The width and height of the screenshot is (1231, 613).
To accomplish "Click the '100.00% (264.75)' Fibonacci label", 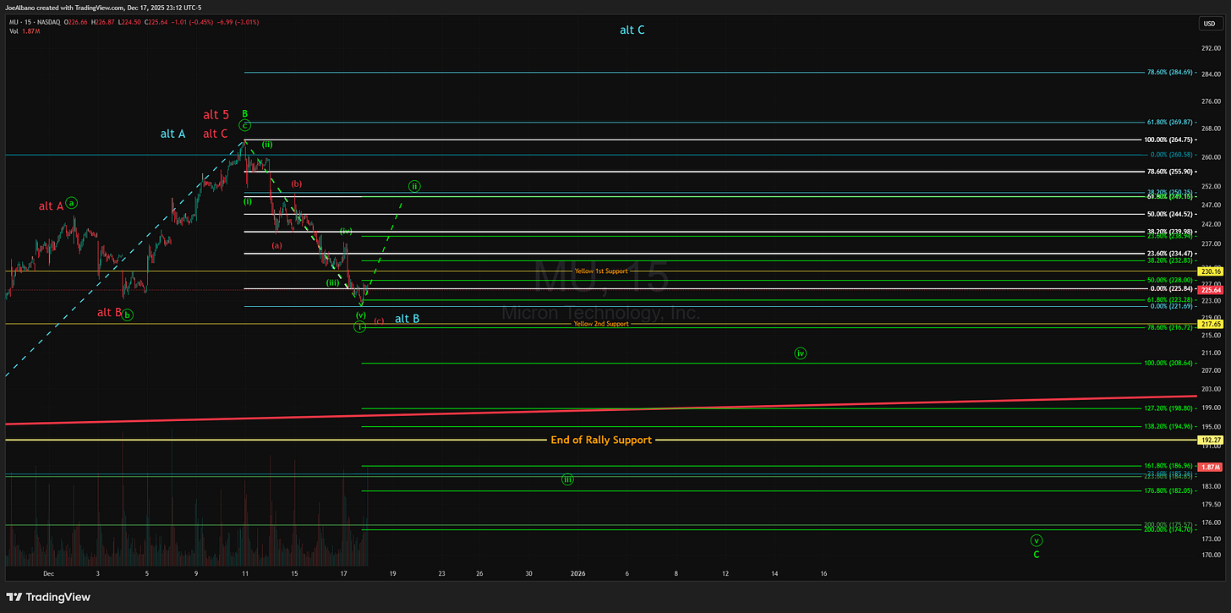I will click(1169, 140).
